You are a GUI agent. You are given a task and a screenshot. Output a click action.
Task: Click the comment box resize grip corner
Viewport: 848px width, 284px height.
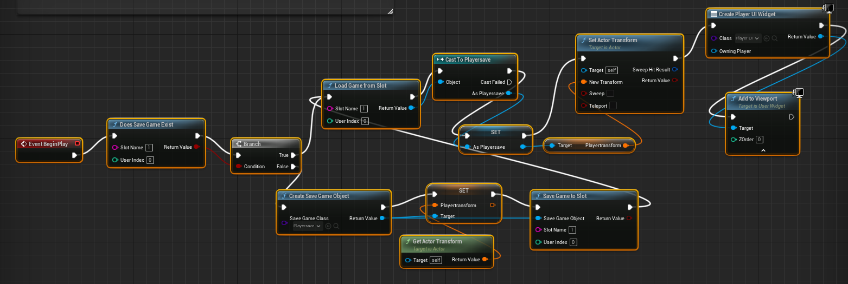click(x=390, y=11)
